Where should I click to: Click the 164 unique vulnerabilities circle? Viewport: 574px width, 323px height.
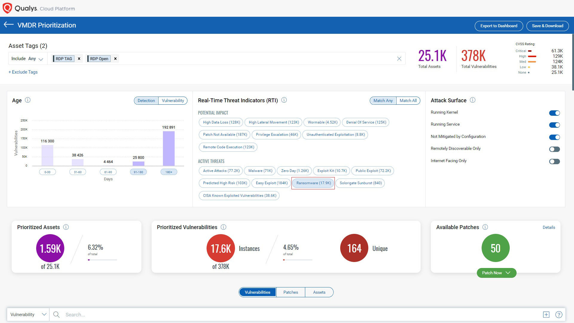(x=354, y=248)
